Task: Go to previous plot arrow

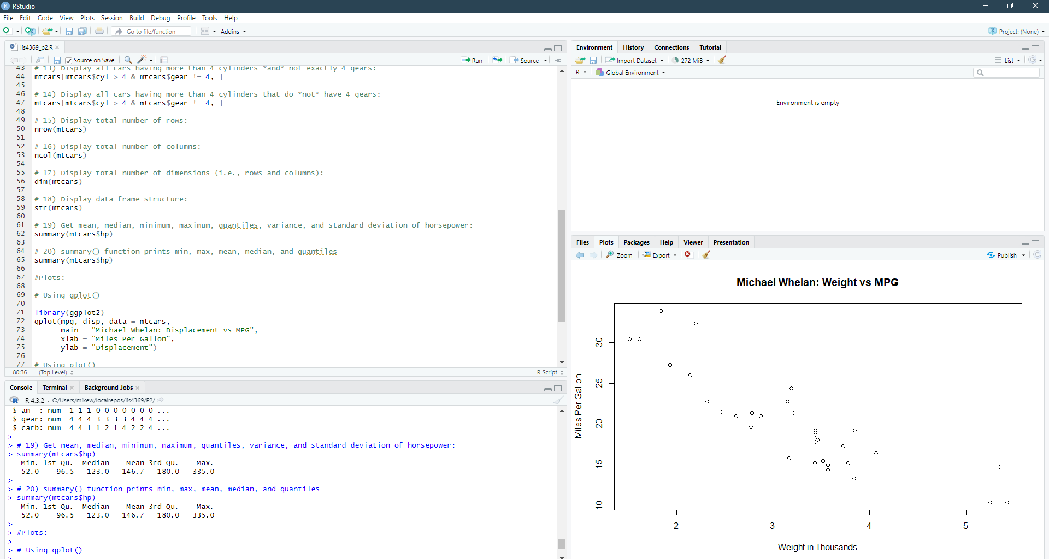Action: tap(580, 255)
